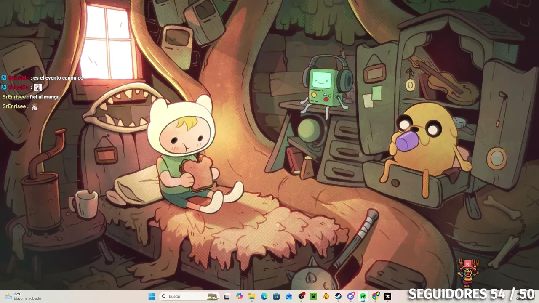This screenshot has height=303, width=539.
Task: Open the Windows Start menu
Action: [x=152, y=296]
